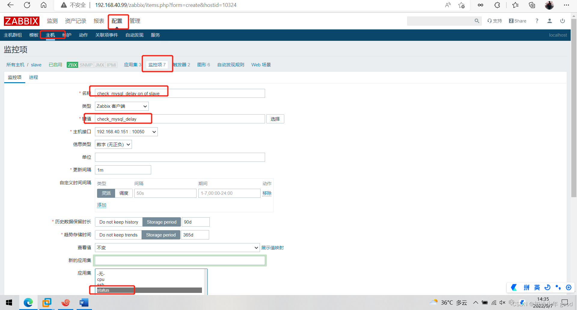
Task: Go to 自动发现 submenu
Action: (x=134, y=35)
